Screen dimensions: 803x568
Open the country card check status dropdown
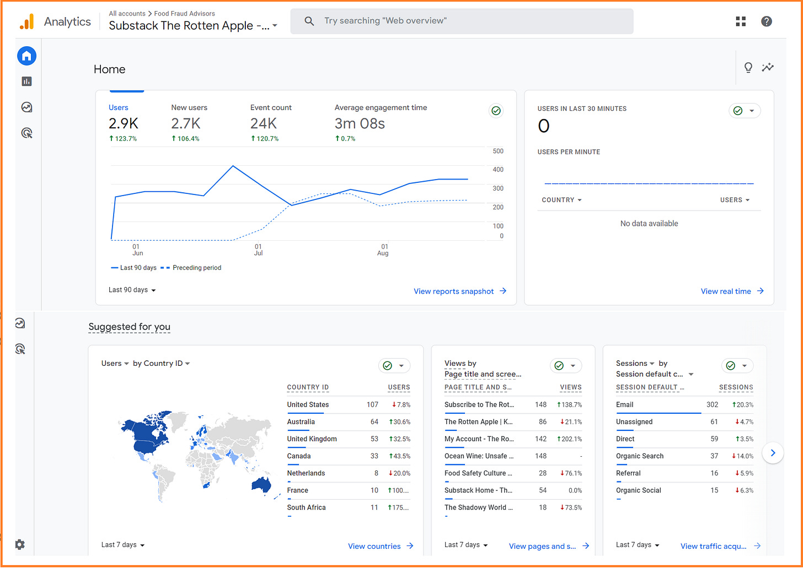(x=394, y=366)
